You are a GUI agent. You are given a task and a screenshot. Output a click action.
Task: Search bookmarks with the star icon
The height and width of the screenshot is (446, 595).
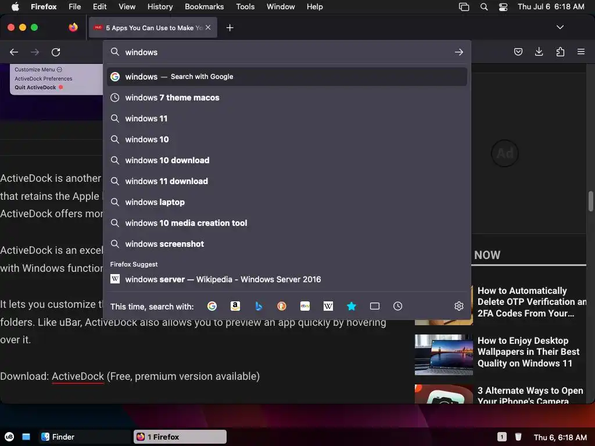coord(352,306)
